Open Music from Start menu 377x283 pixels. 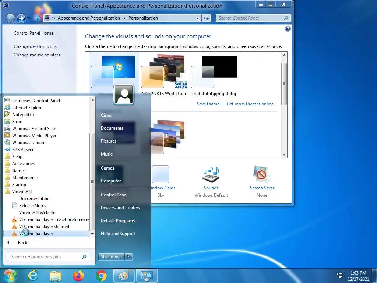106,154
